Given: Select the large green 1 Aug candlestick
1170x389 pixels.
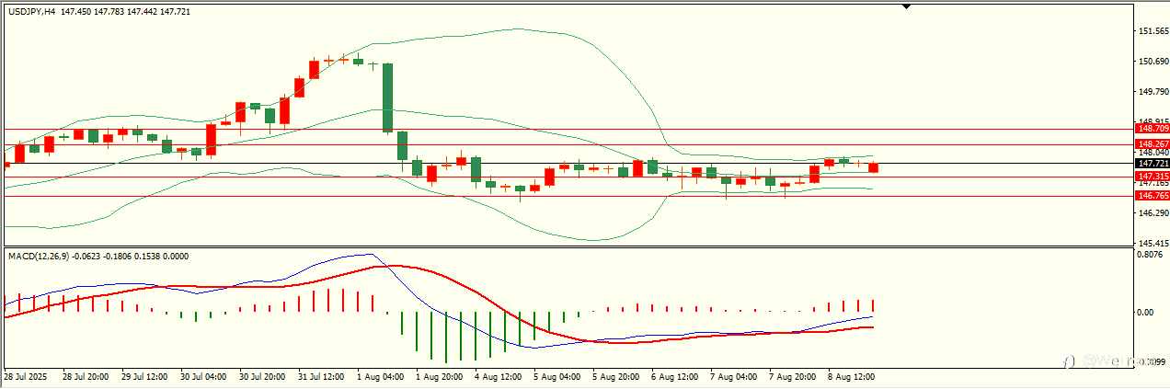Looking at the screenshot, I should pyautogui.click(x=388, y=97).
